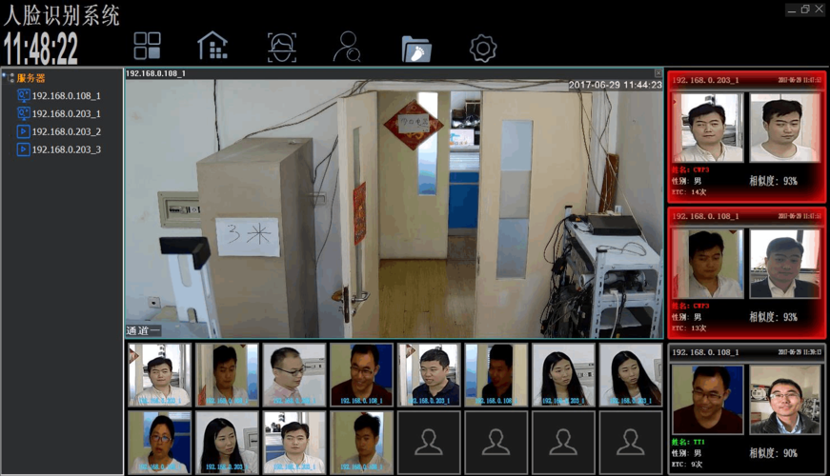The image size is (830, 476).
Task: Select 192.168.0.203_3 in the server tree
Action: [x=66, y=149]
